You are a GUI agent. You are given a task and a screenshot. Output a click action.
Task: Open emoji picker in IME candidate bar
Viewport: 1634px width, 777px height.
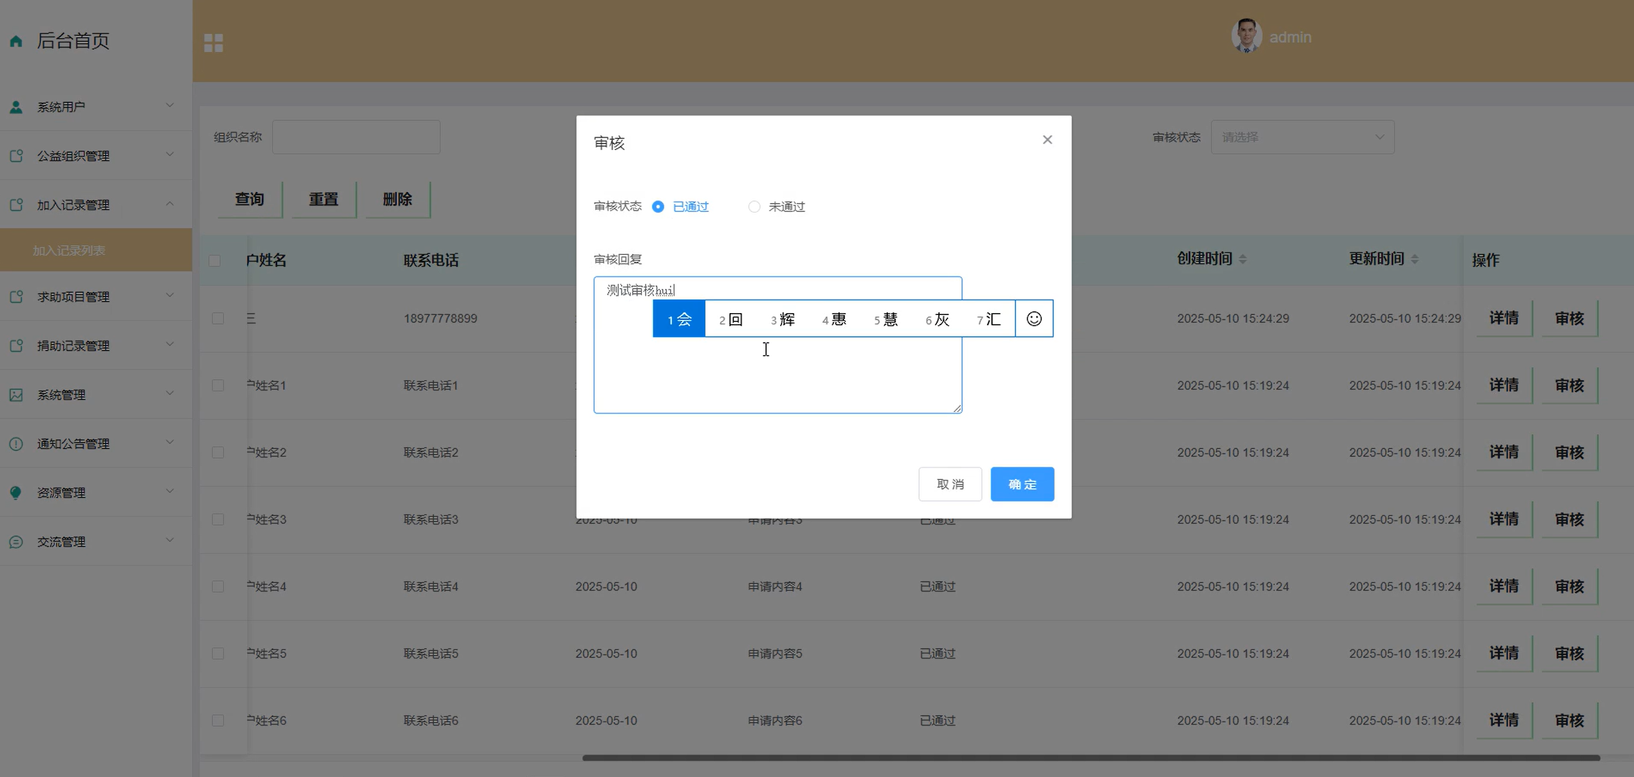[1034, 319]
